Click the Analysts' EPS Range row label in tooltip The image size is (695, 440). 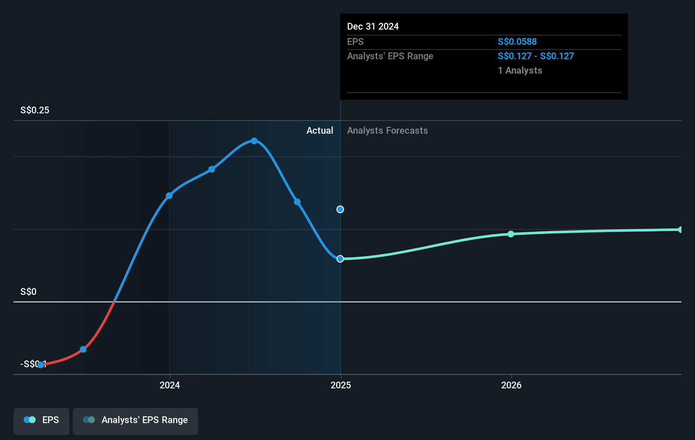point(390,56)
